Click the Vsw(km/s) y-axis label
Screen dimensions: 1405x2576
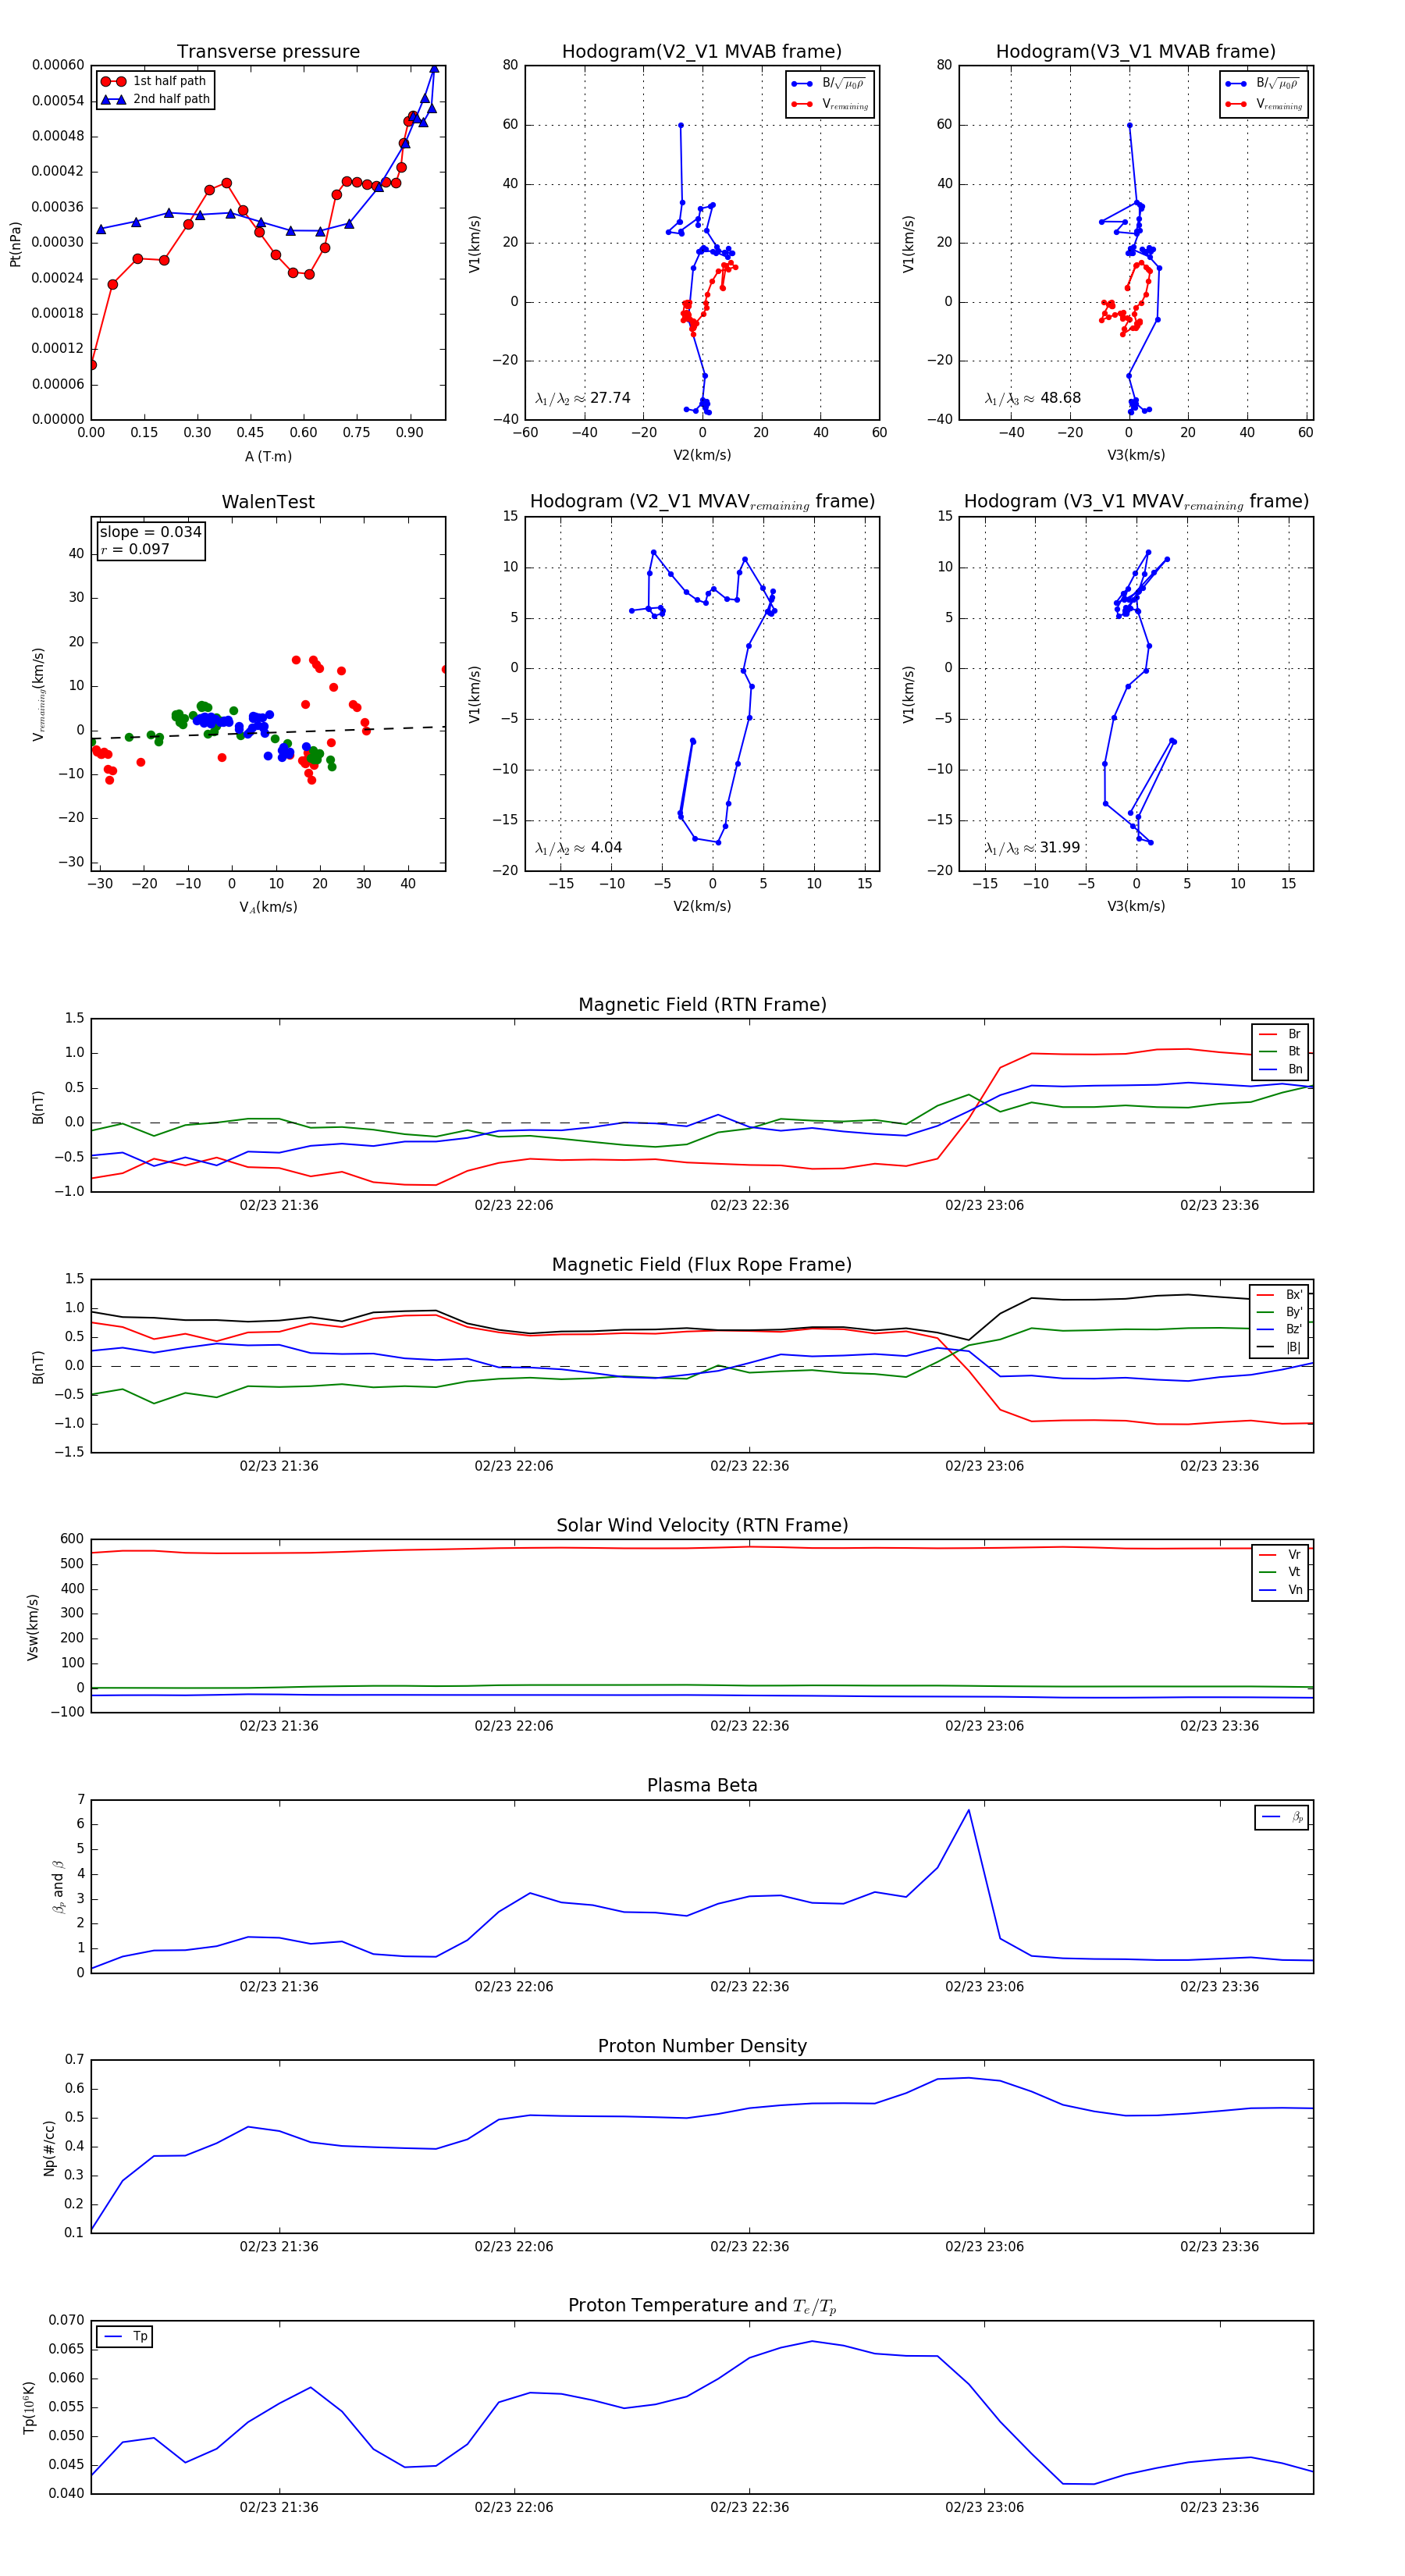point(32,1627)
